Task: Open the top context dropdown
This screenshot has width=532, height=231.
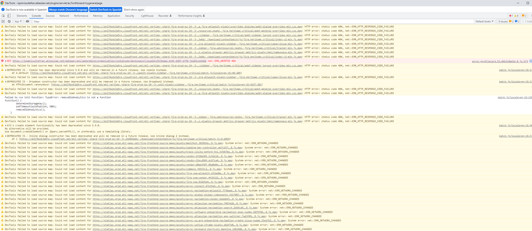Action: pyautogui.click(x=18, y=21)
